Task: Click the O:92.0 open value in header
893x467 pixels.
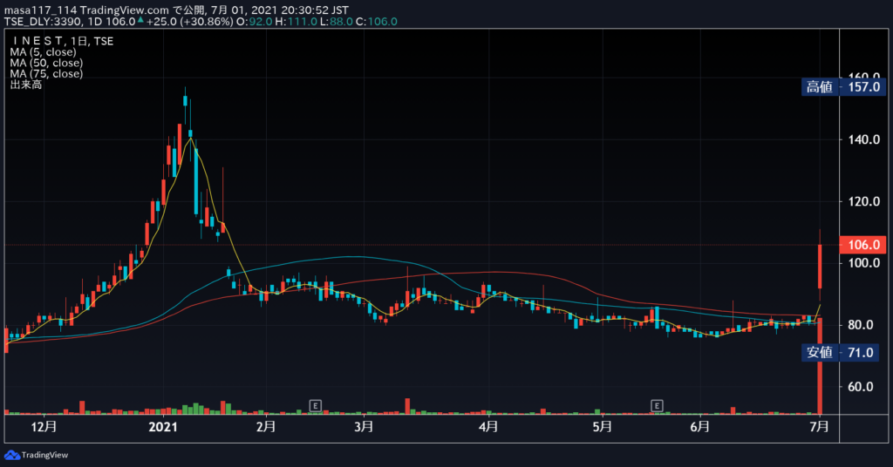Action: pyautogui.click(x=254, y=22)
